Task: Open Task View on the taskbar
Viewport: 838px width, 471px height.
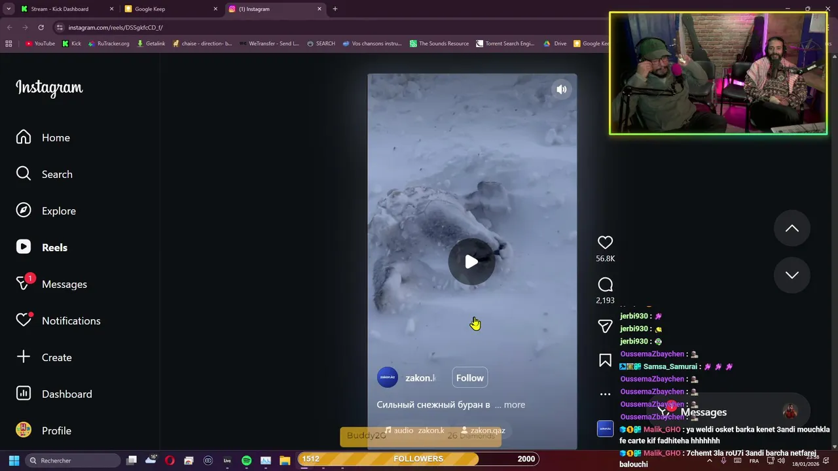Action: point(132,461)
